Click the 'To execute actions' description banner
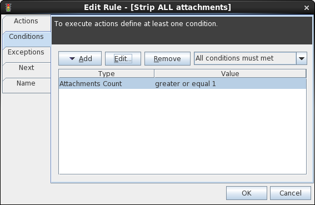 coord(182,30)
